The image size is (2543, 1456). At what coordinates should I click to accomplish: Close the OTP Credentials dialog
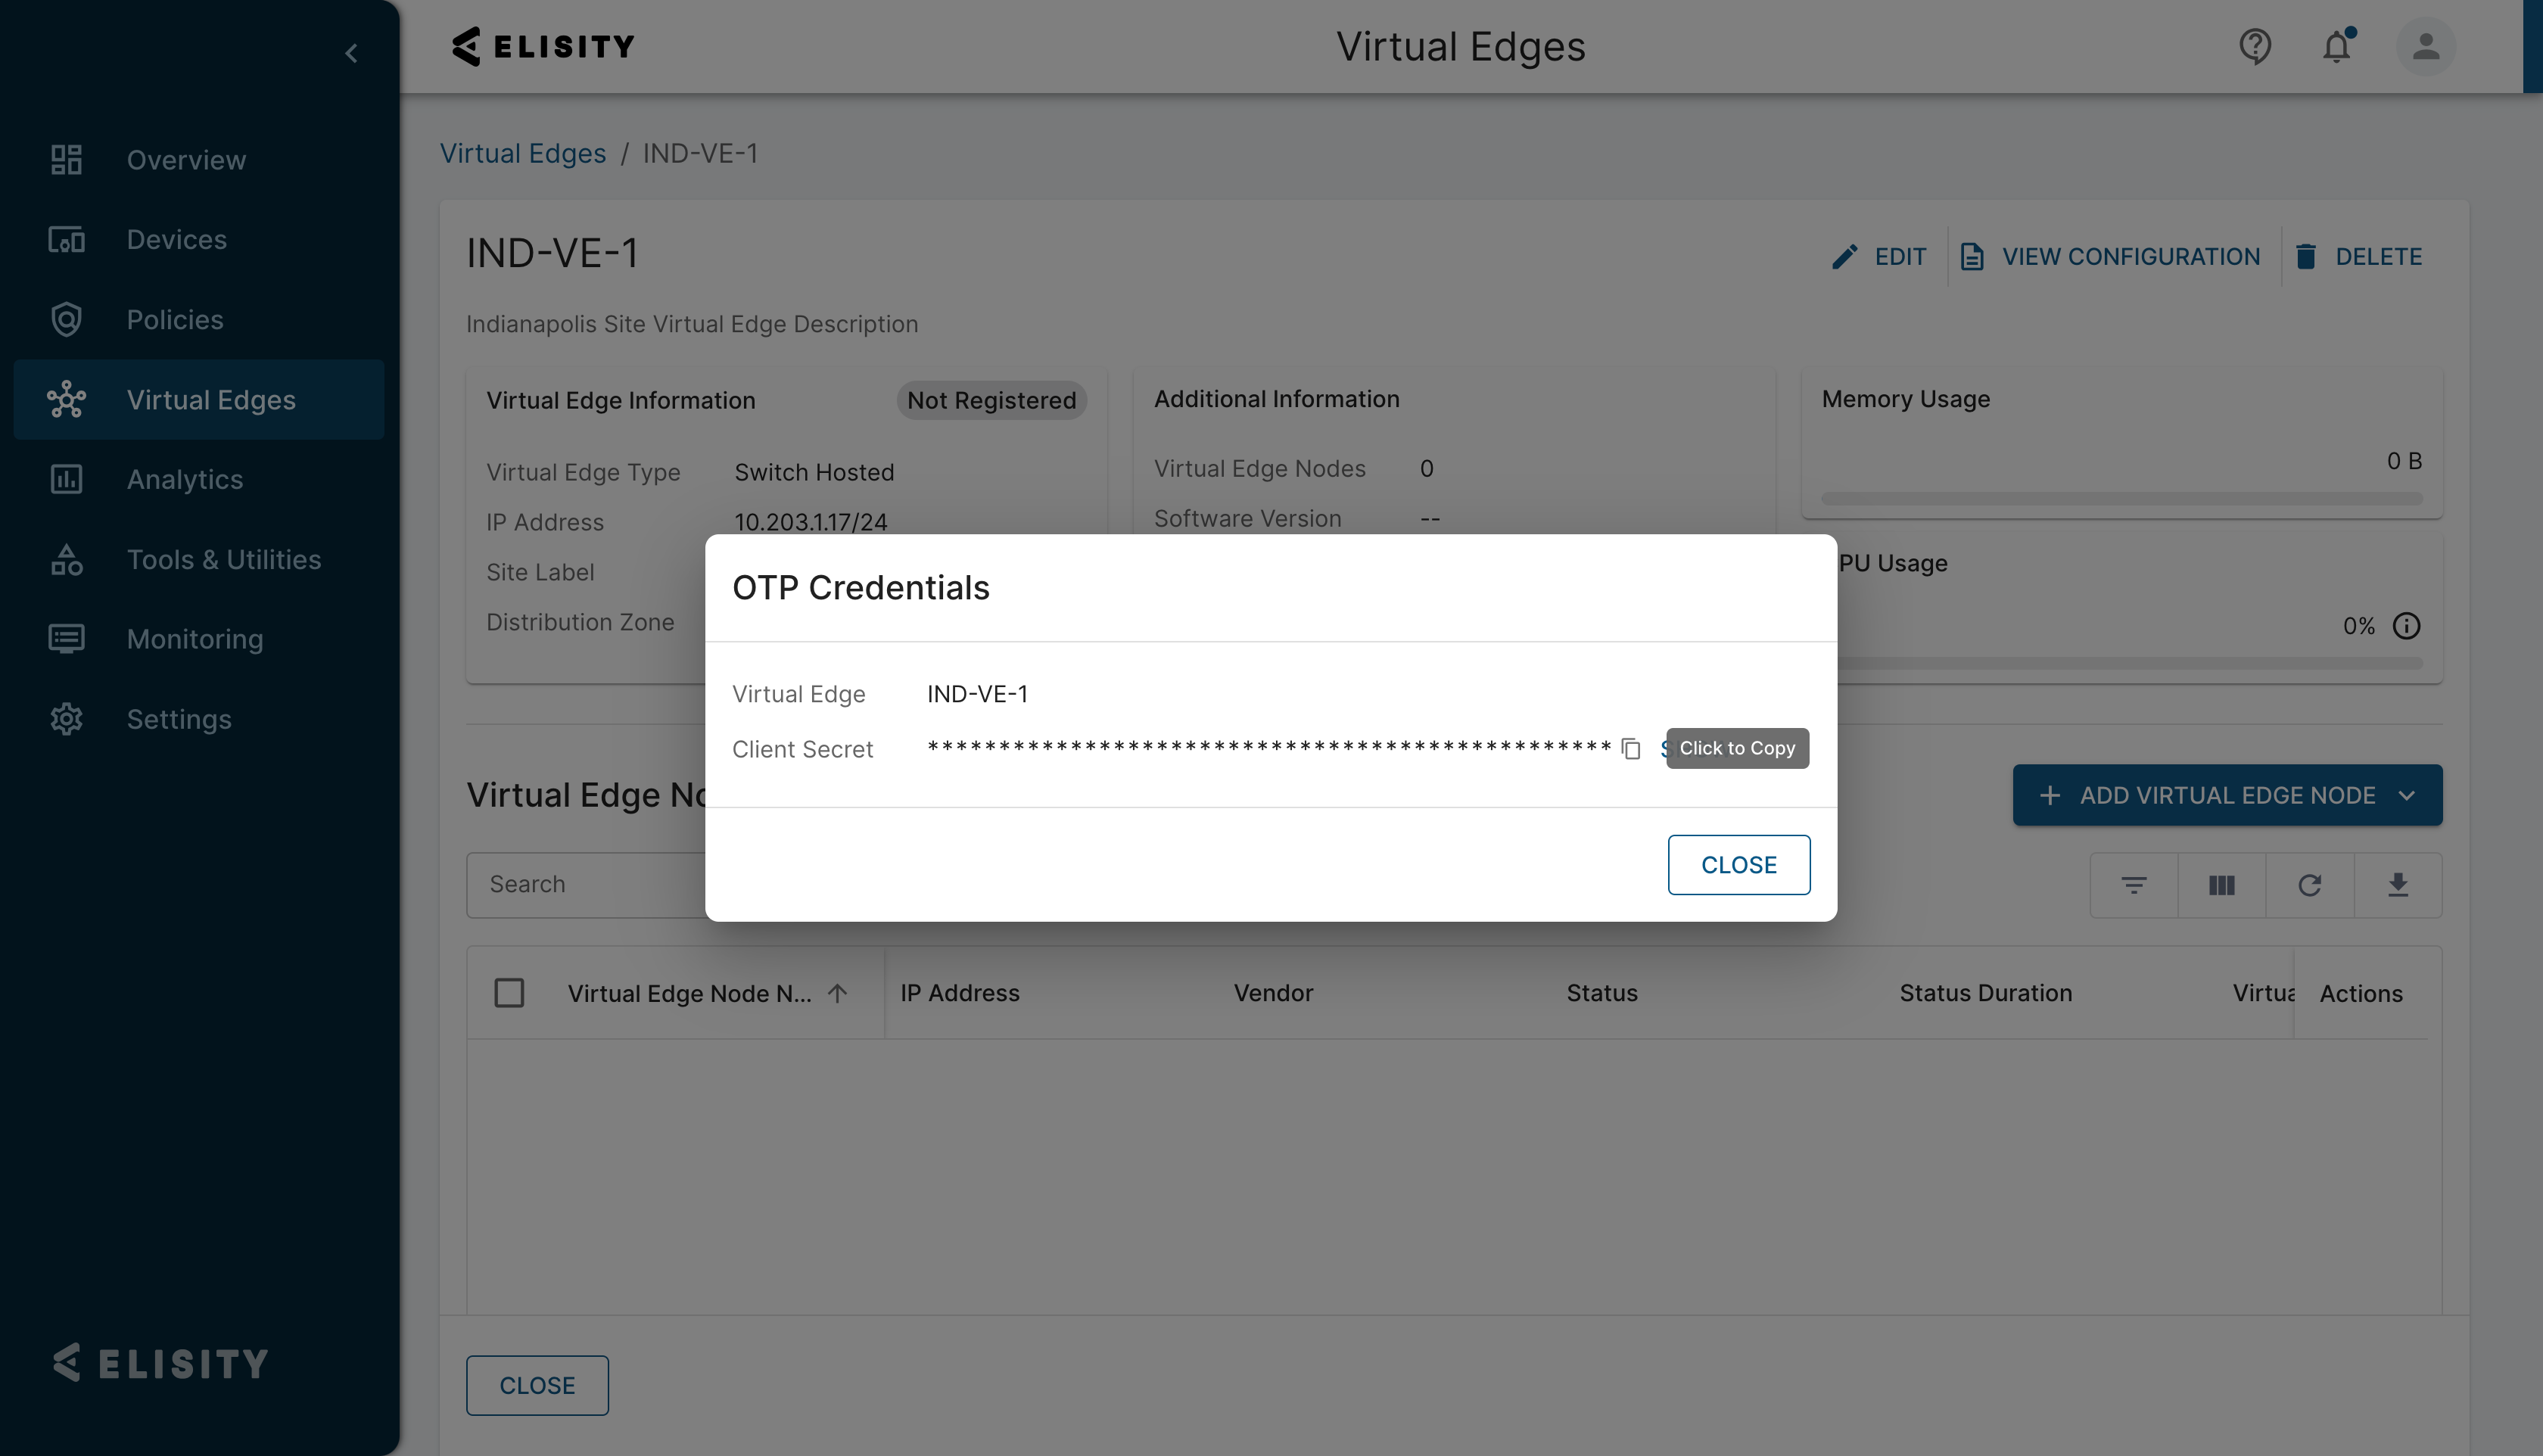point(1738,865)
